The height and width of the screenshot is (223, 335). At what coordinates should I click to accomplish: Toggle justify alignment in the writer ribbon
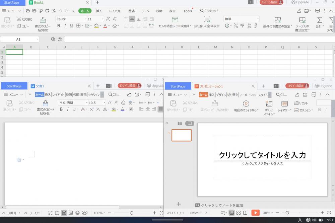point(160,109)
